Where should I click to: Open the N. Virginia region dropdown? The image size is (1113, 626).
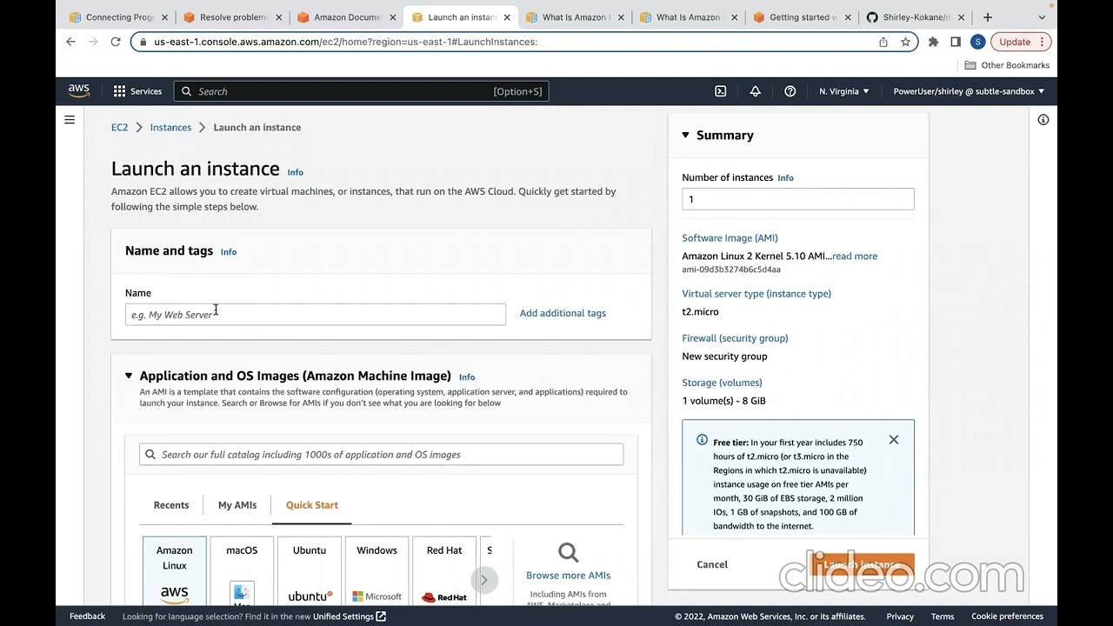tap(843, 91)
